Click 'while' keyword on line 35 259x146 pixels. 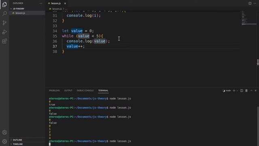pyautogui.click(x=68, y=36)
